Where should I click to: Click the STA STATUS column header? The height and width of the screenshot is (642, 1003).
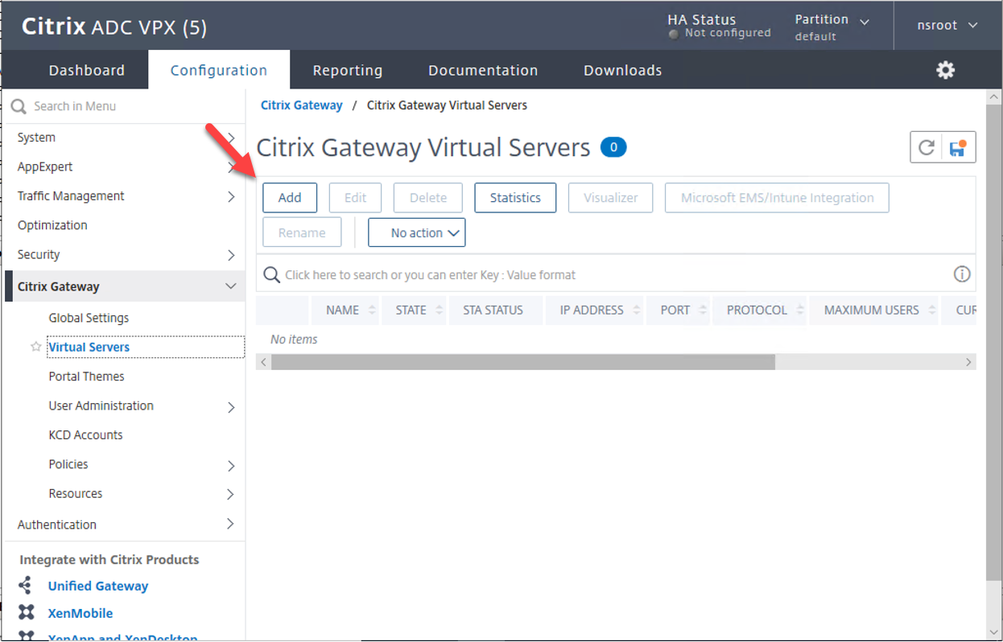(x=493, y=310)
